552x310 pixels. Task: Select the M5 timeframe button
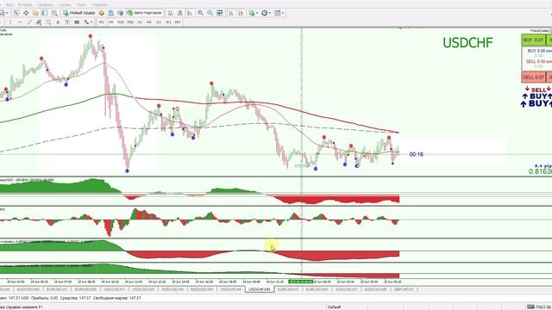[111, 22]
